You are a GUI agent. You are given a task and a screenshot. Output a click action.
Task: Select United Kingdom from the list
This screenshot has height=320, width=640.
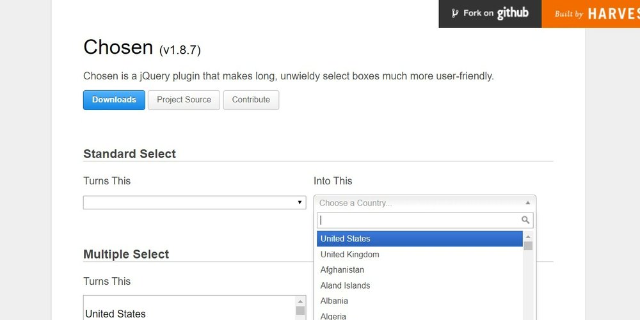pos(420,254)
